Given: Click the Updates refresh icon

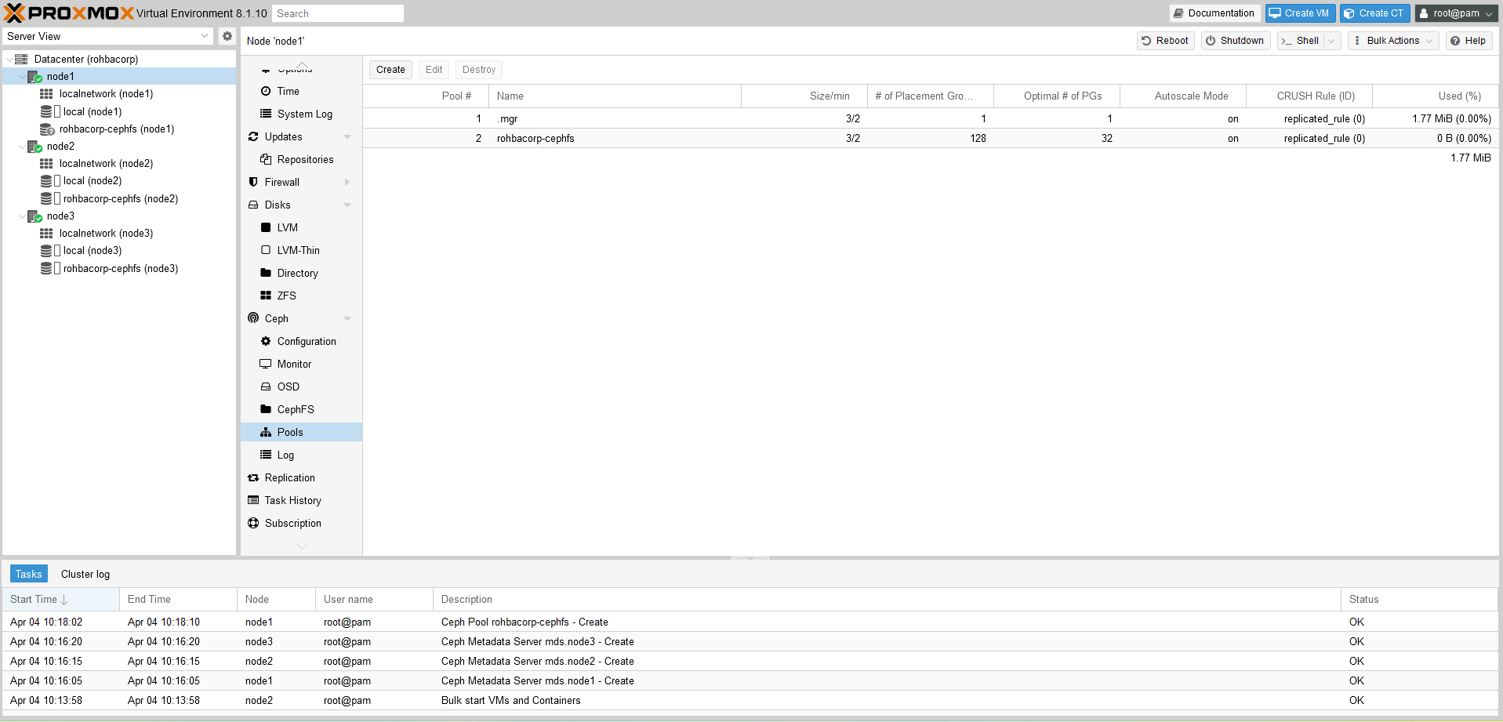Looking at the screenshot, I should 253,136.
